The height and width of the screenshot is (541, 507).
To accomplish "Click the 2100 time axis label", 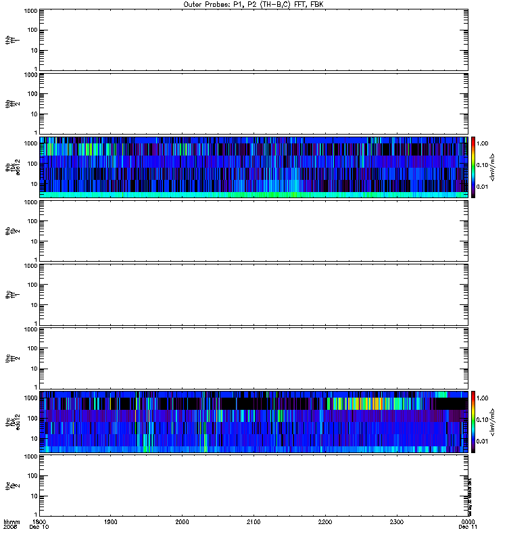I will click(254, 521).
